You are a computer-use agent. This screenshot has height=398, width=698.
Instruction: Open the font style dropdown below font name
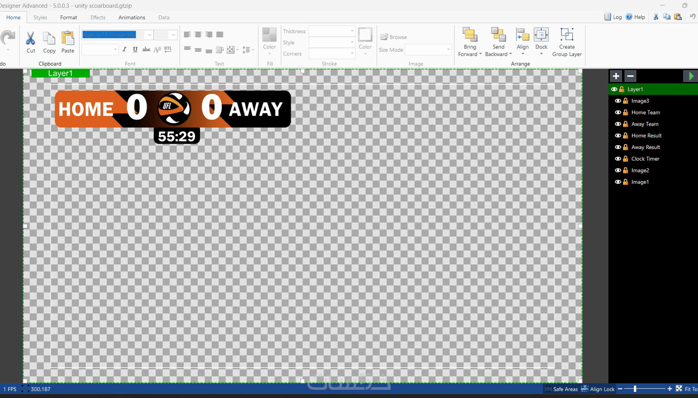(x=115, y=50)
